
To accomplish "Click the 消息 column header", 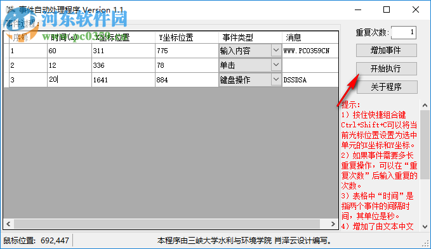I will [x=310, y=37].
